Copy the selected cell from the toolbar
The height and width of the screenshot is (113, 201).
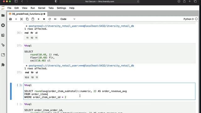(27, 19)
